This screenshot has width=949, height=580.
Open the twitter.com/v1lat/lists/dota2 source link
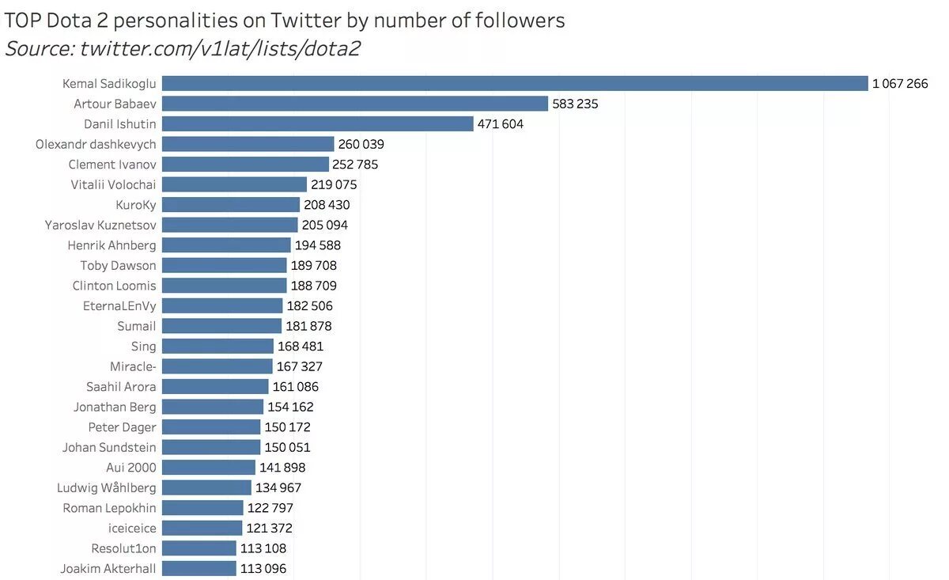221,48
